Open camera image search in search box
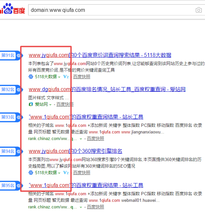The image size is (205, 212). 199,10
